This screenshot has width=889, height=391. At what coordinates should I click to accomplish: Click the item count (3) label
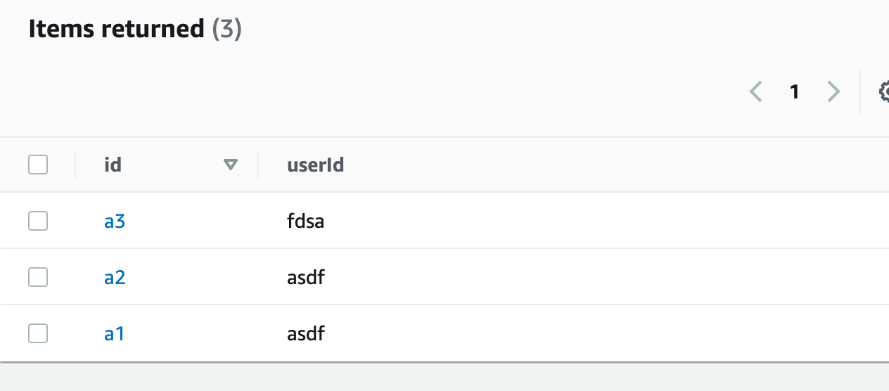pyautogui.click(x=227, y=29)
